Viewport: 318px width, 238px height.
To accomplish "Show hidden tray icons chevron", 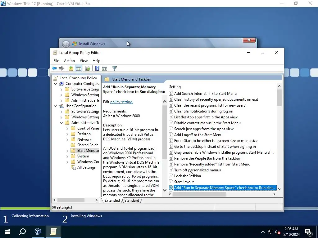I will click(x=263, y=232).
